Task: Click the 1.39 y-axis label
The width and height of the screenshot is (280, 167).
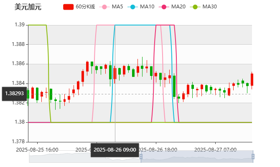Action: pos(20,25)
